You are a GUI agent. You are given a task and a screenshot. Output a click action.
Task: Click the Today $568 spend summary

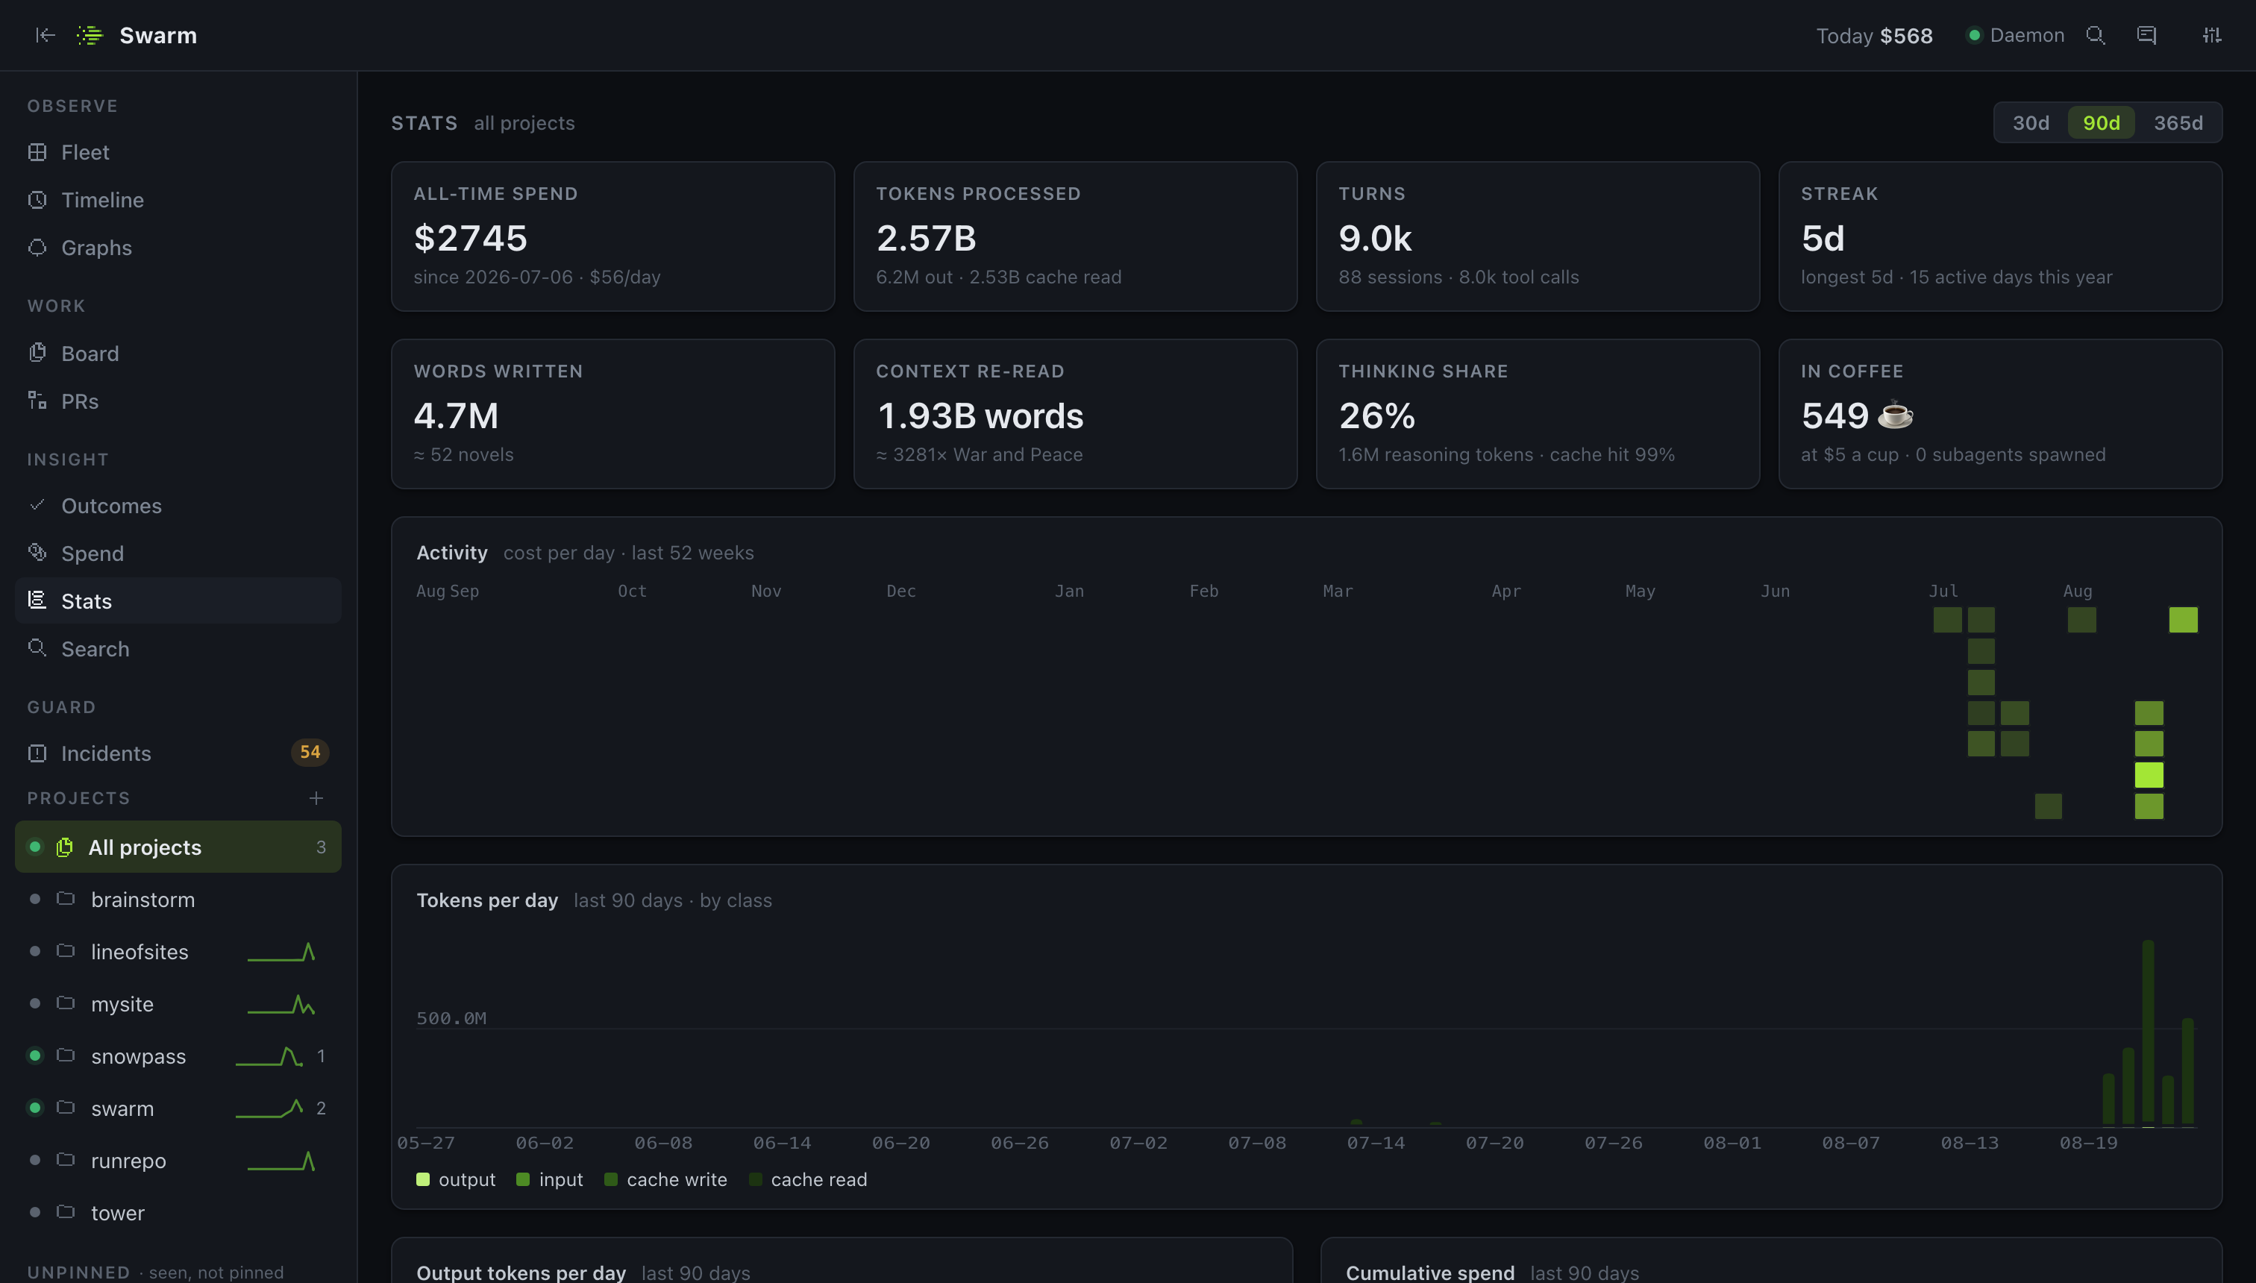(1875, 35)
